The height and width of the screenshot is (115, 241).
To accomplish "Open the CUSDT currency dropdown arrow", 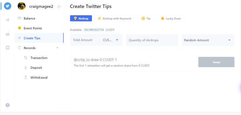I will pos(117,40).
